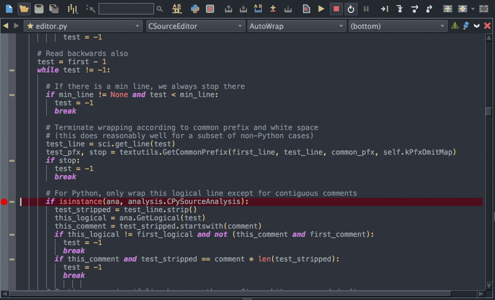Viewport: 495px width, 300px height.
Task: Open the small arrow menu beside the diamond frame icon
Action: (x=472, y=9)
